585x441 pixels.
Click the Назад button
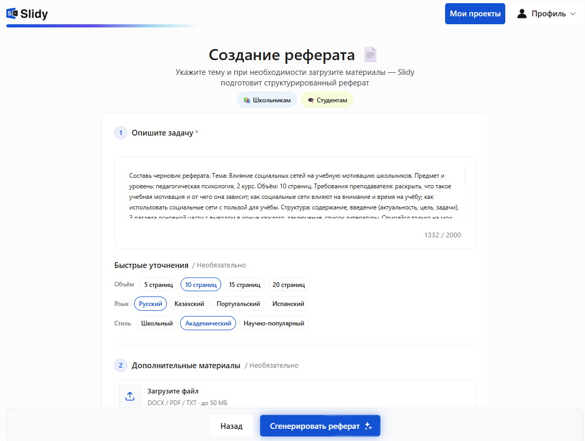pos(231,426)
